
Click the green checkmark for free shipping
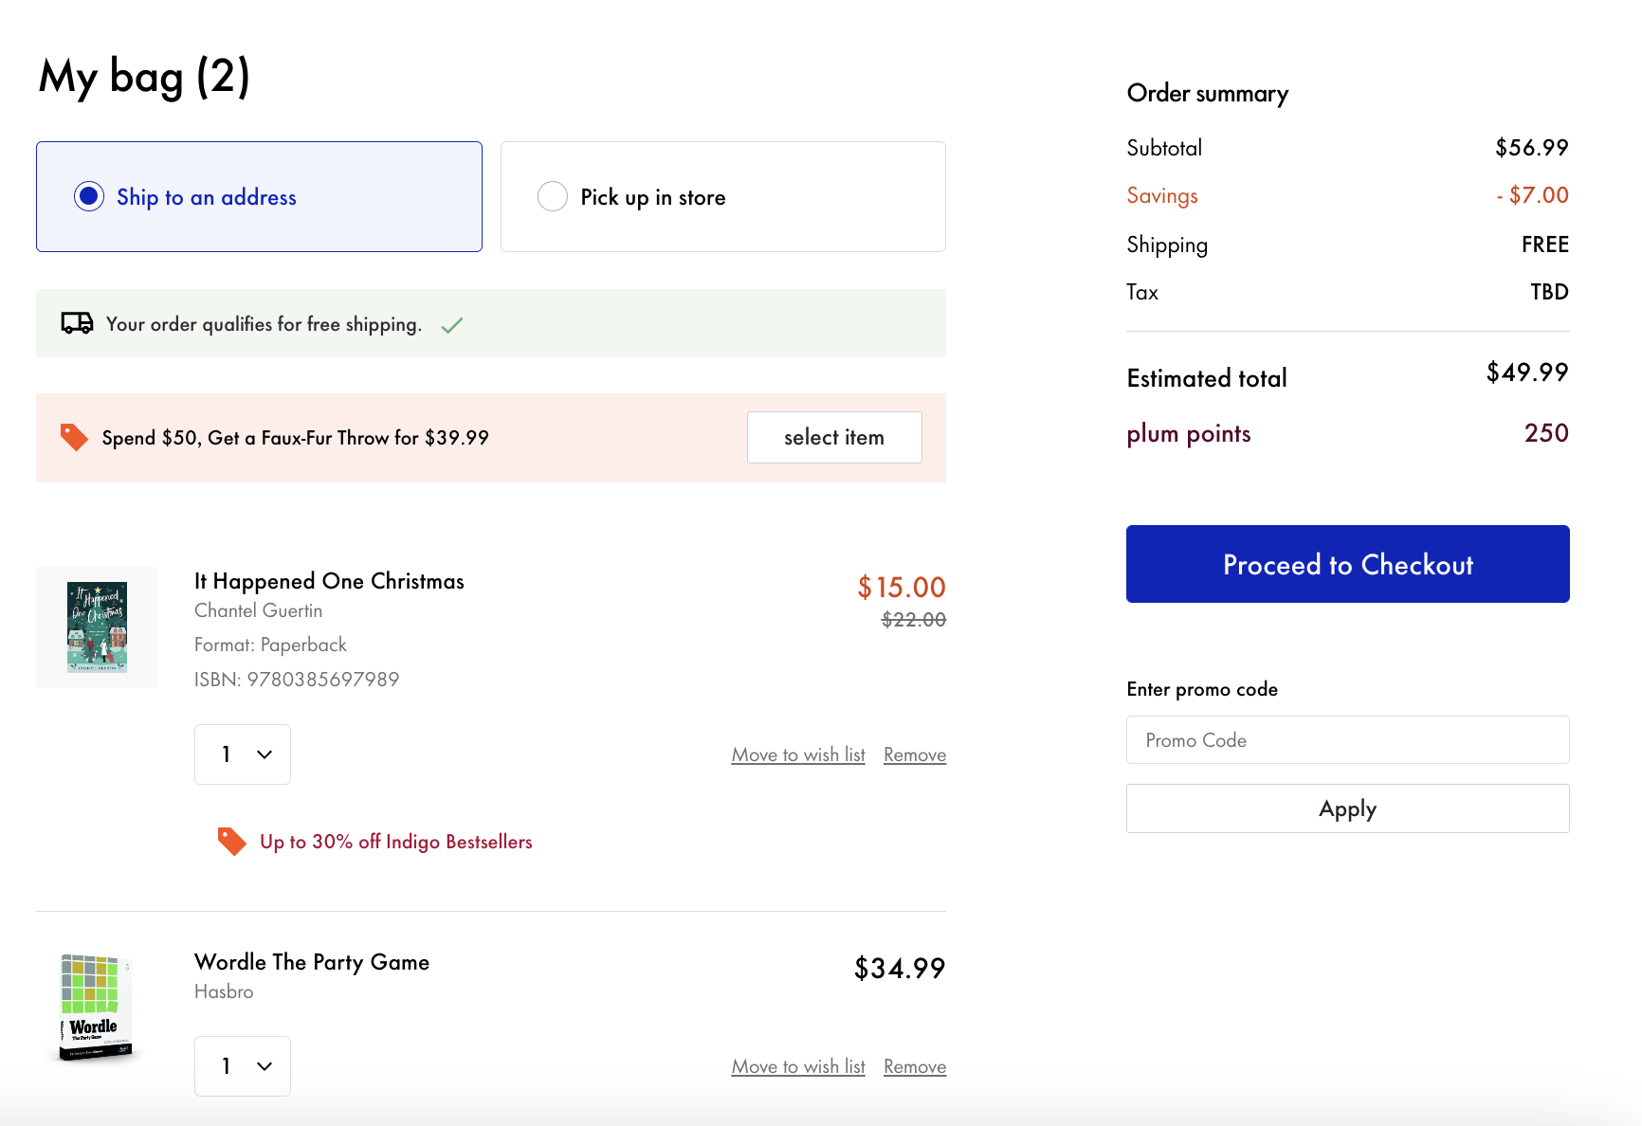coord(452,324)
